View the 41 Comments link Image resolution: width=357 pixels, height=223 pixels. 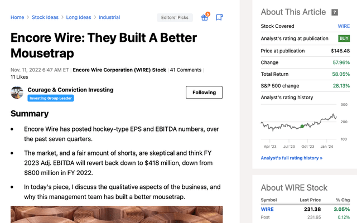186,70
